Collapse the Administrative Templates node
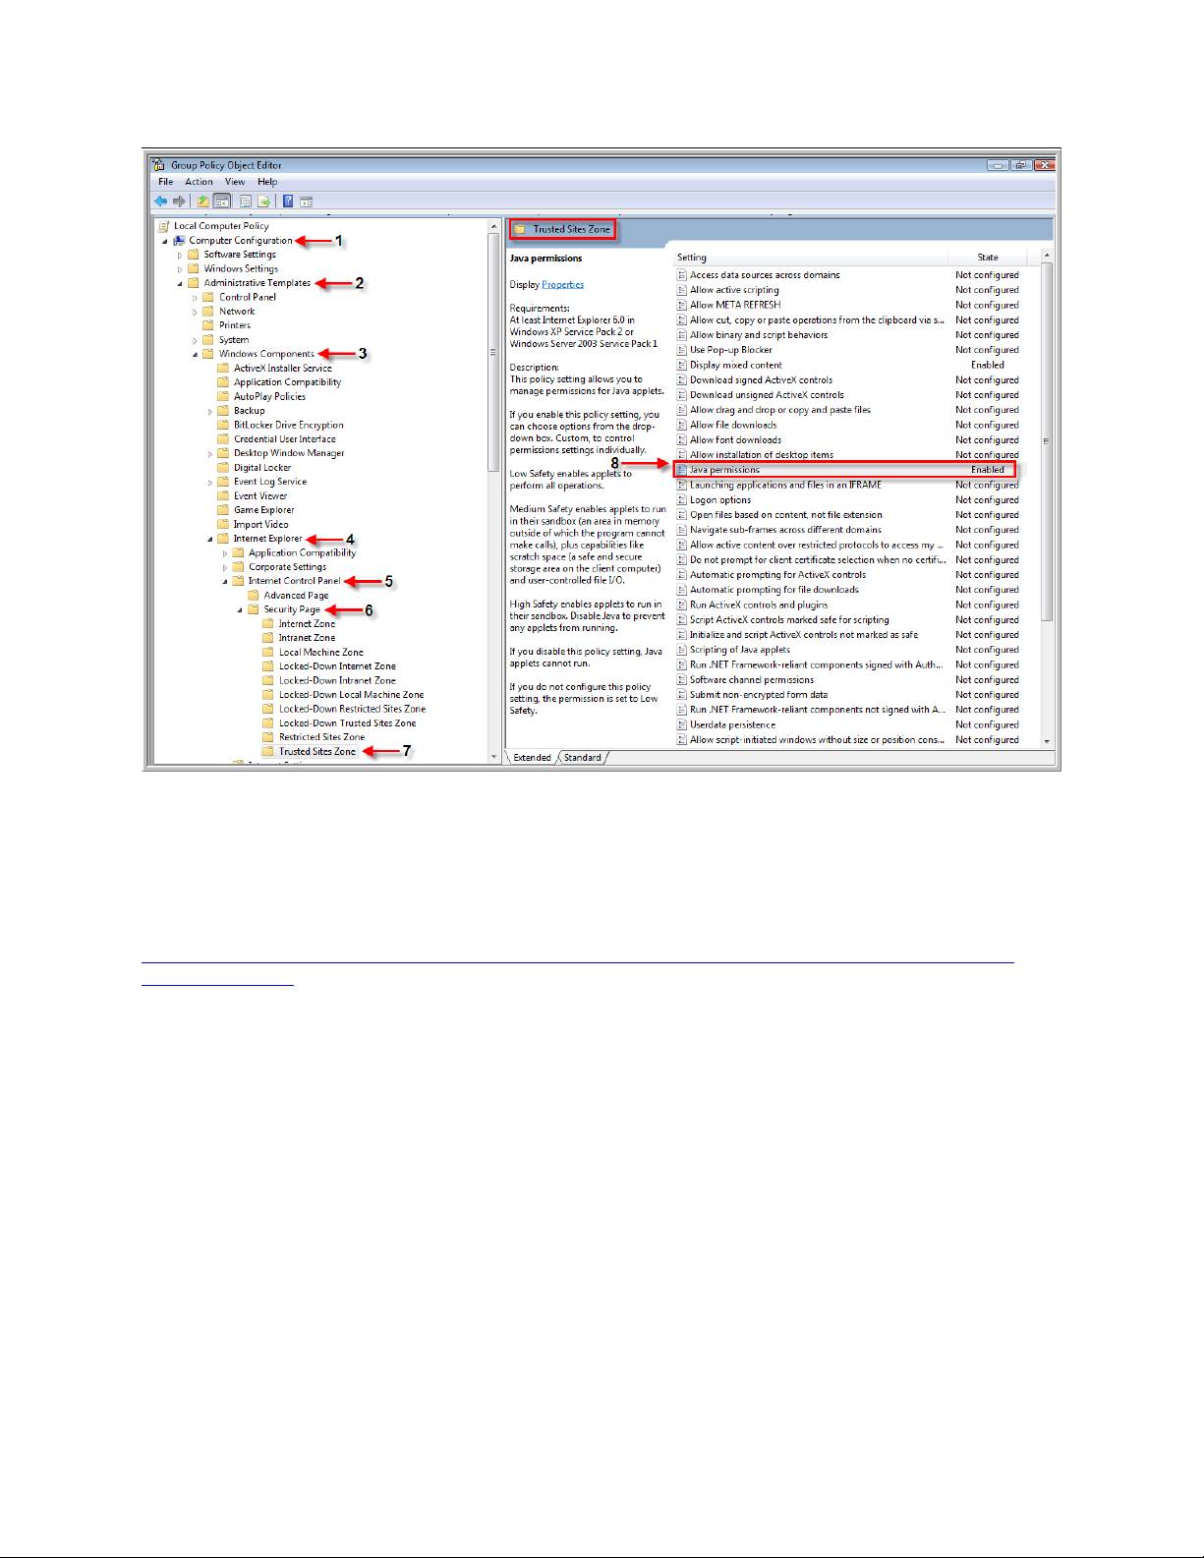1204x1558 pixels. click(x=180, y=283)
